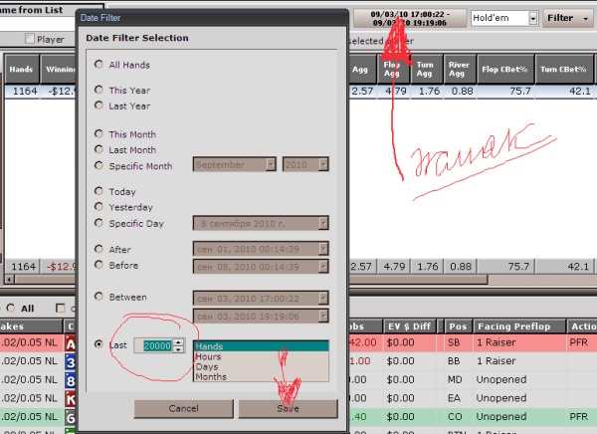This screenshot has height=434, width=597.
Task: Click scroll left arrow of stats table
Action: tap(10, 280)
